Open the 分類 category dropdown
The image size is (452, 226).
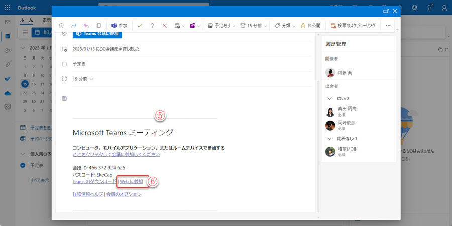pos(285,26)
